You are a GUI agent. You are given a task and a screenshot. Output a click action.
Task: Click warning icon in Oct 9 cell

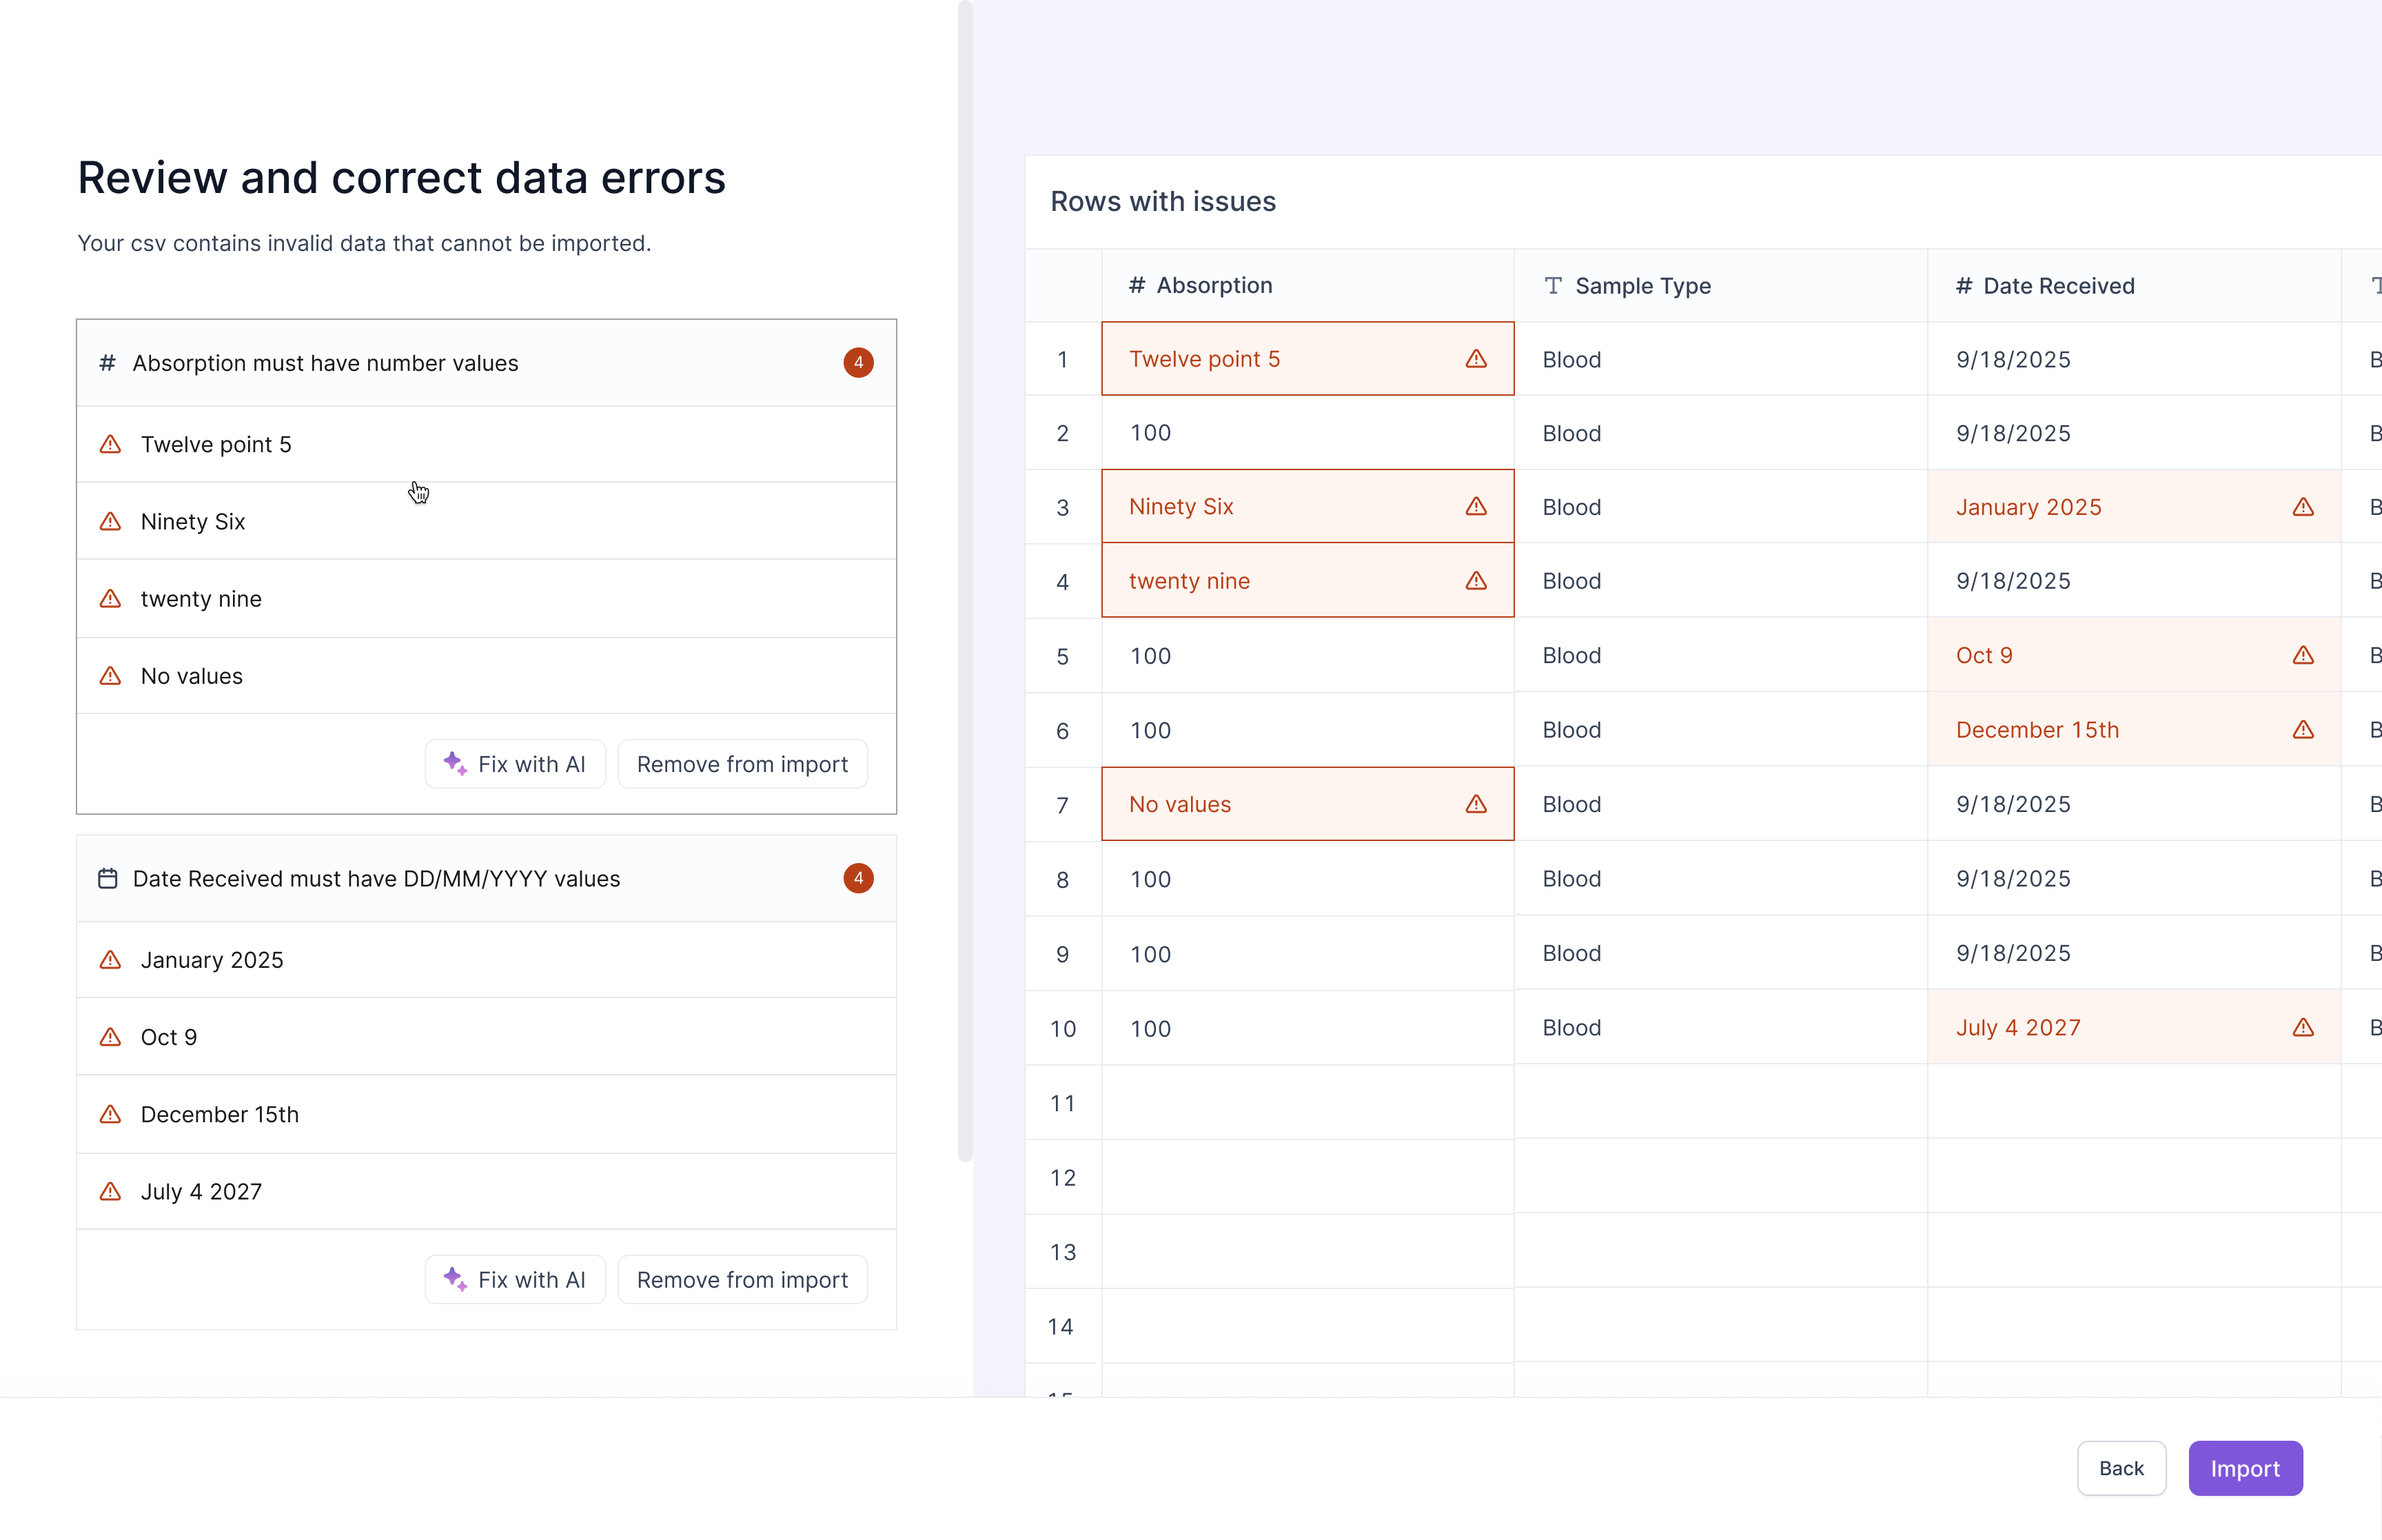click(x=2303, y=655)
